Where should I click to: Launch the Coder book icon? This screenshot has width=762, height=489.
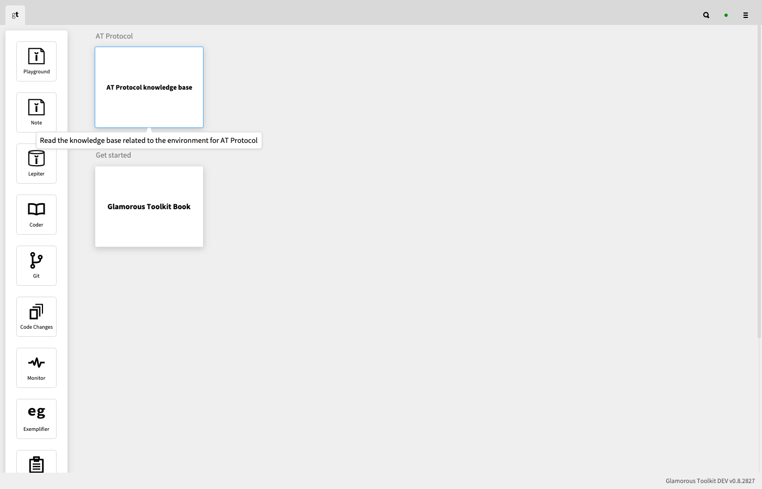(x=36, y=215)
